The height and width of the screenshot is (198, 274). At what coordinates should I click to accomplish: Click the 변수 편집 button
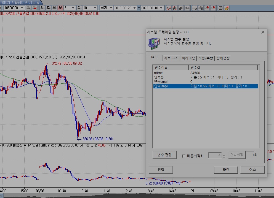click(164, 155)
